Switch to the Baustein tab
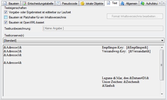 tap(11, 3)
